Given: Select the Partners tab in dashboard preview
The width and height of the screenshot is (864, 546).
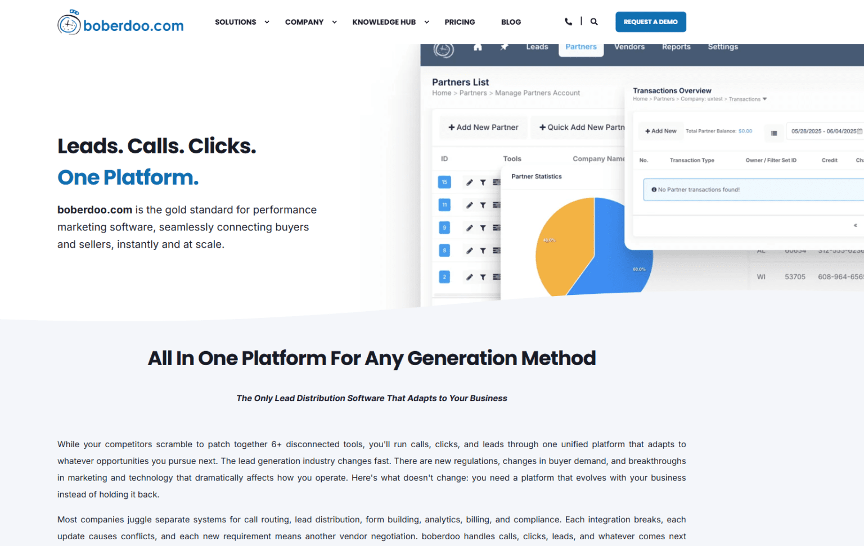Looking at the screenshot, I should click(581, 48).
